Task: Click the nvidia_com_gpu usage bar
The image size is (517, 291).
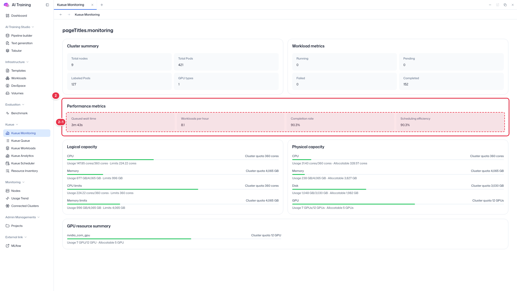Action: (x=174, y=239)
